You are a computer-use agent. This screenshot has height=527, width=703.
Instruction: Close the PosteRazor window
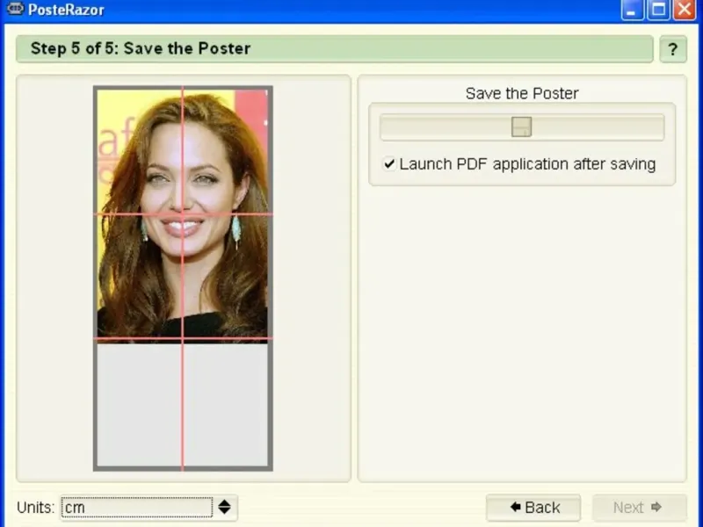685,10
